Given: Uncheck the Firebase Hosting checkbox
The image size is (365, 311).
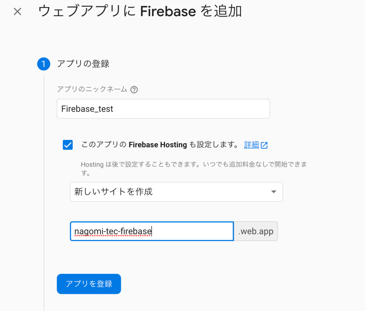Looking at the screenshot, I should [68, 145].
